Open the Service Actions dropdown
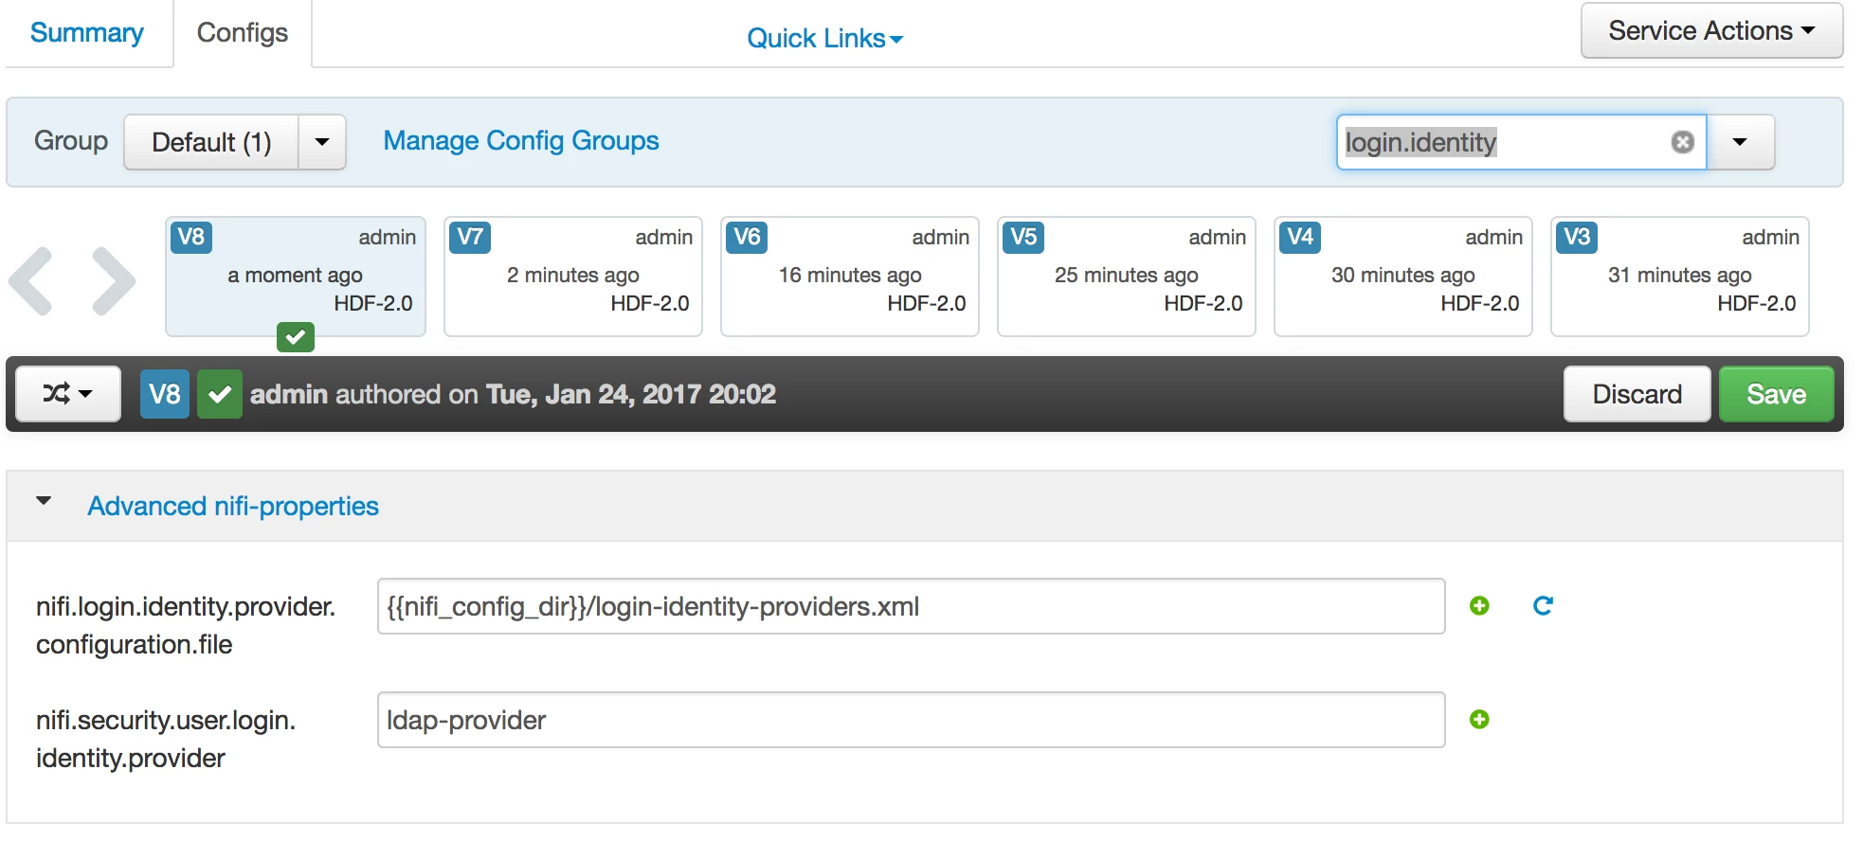Screen dimensions: 1863x841 pyautogui.click(x=1711, y=31)
